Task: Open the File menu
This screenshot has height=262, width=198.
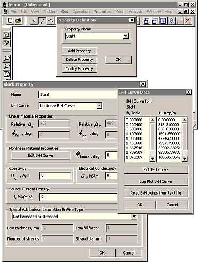Action: point(13,12)
